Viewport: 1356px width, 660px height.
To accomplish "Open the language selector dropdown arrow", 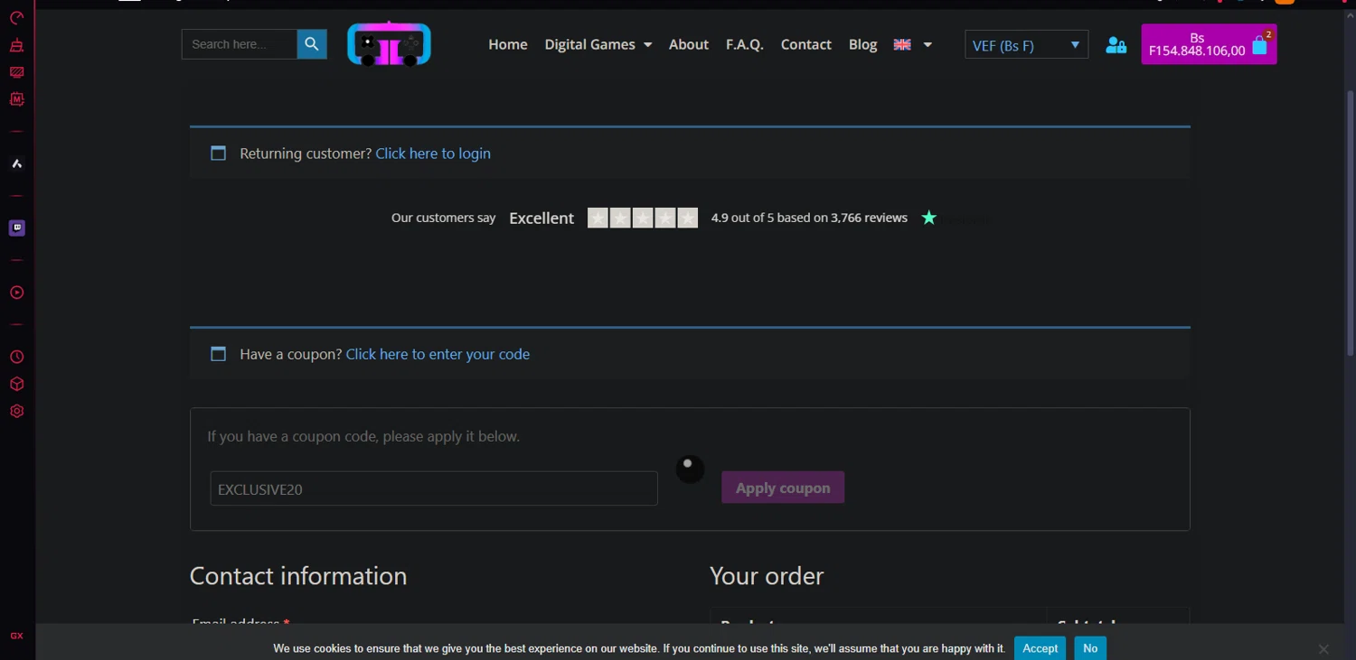I will pos(928,45).
